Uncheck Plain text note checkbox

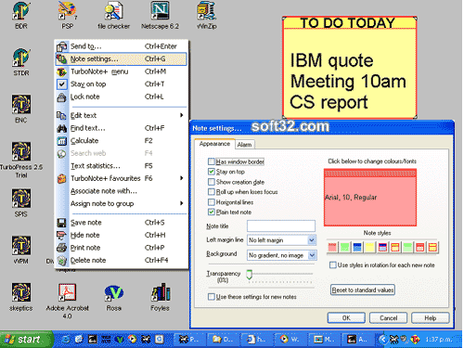pyautogui.click(x=212, y=213)
